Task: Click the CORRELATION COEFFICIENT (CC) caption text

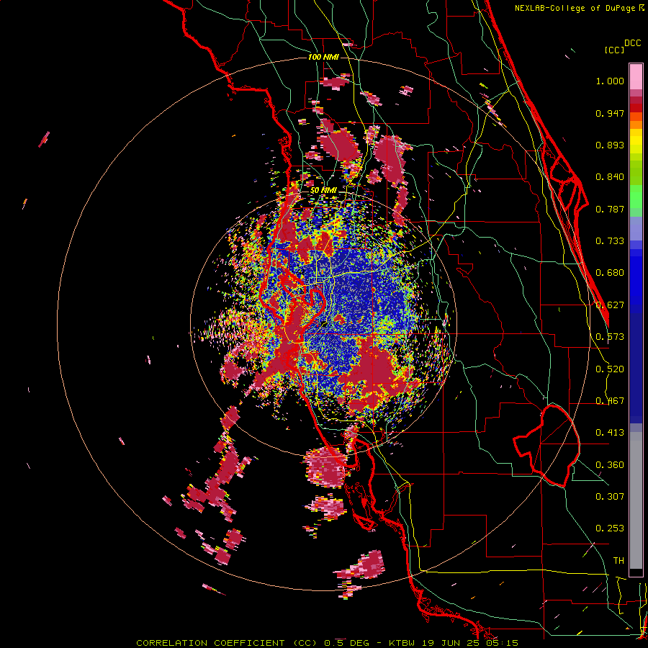Action: pos(227,643)
